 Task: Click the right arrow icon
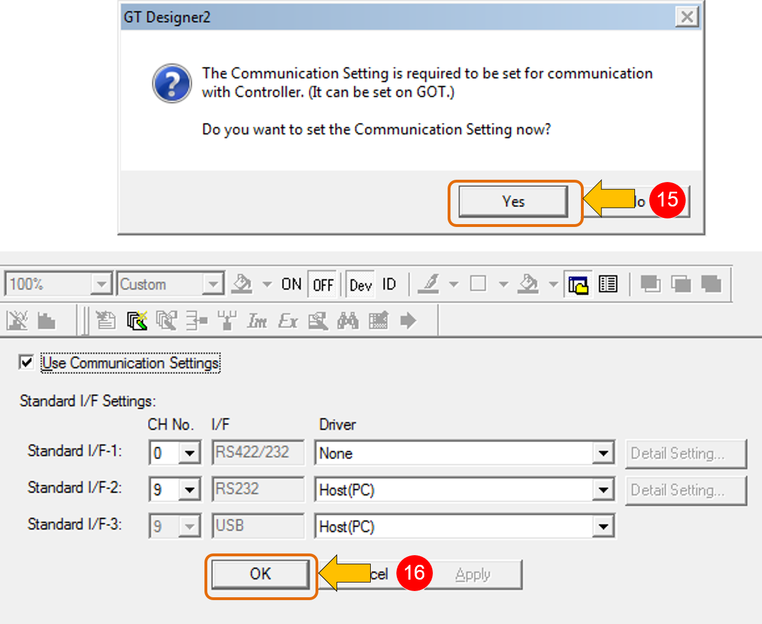tap(408, 321)
